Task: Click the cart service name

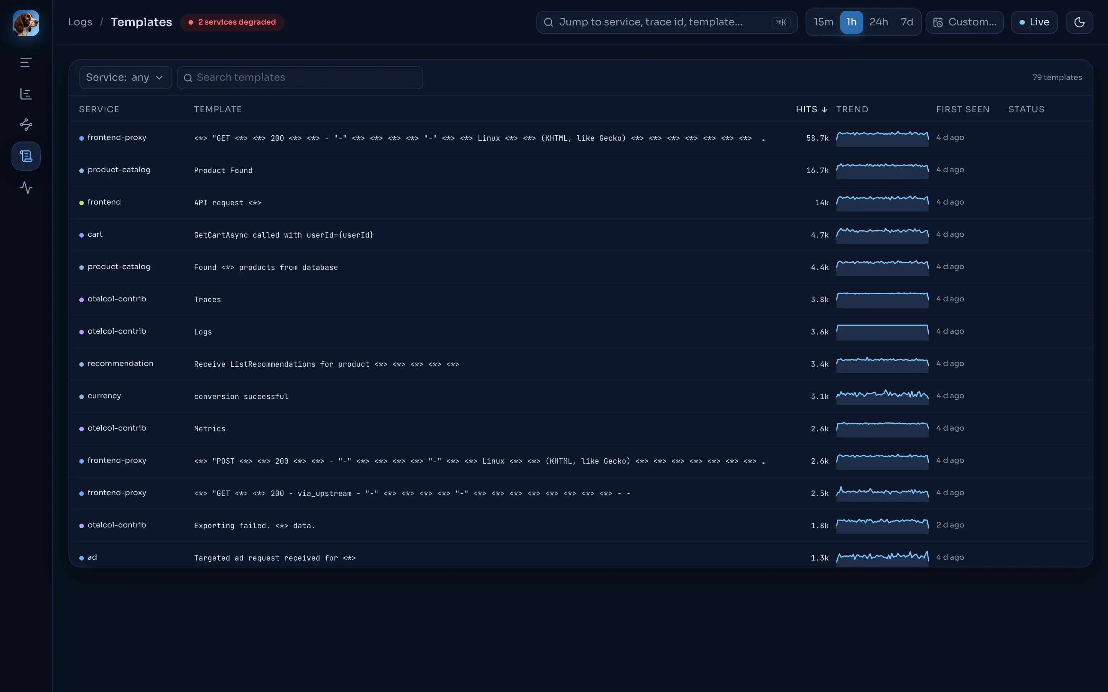Action: [x=95, y=235]
